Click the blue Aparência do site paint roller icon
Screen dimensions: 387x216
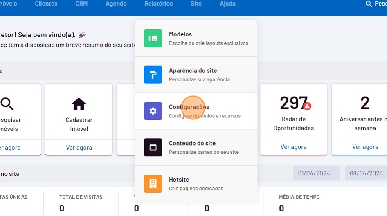pyautogui.click(x=153, y=75)
